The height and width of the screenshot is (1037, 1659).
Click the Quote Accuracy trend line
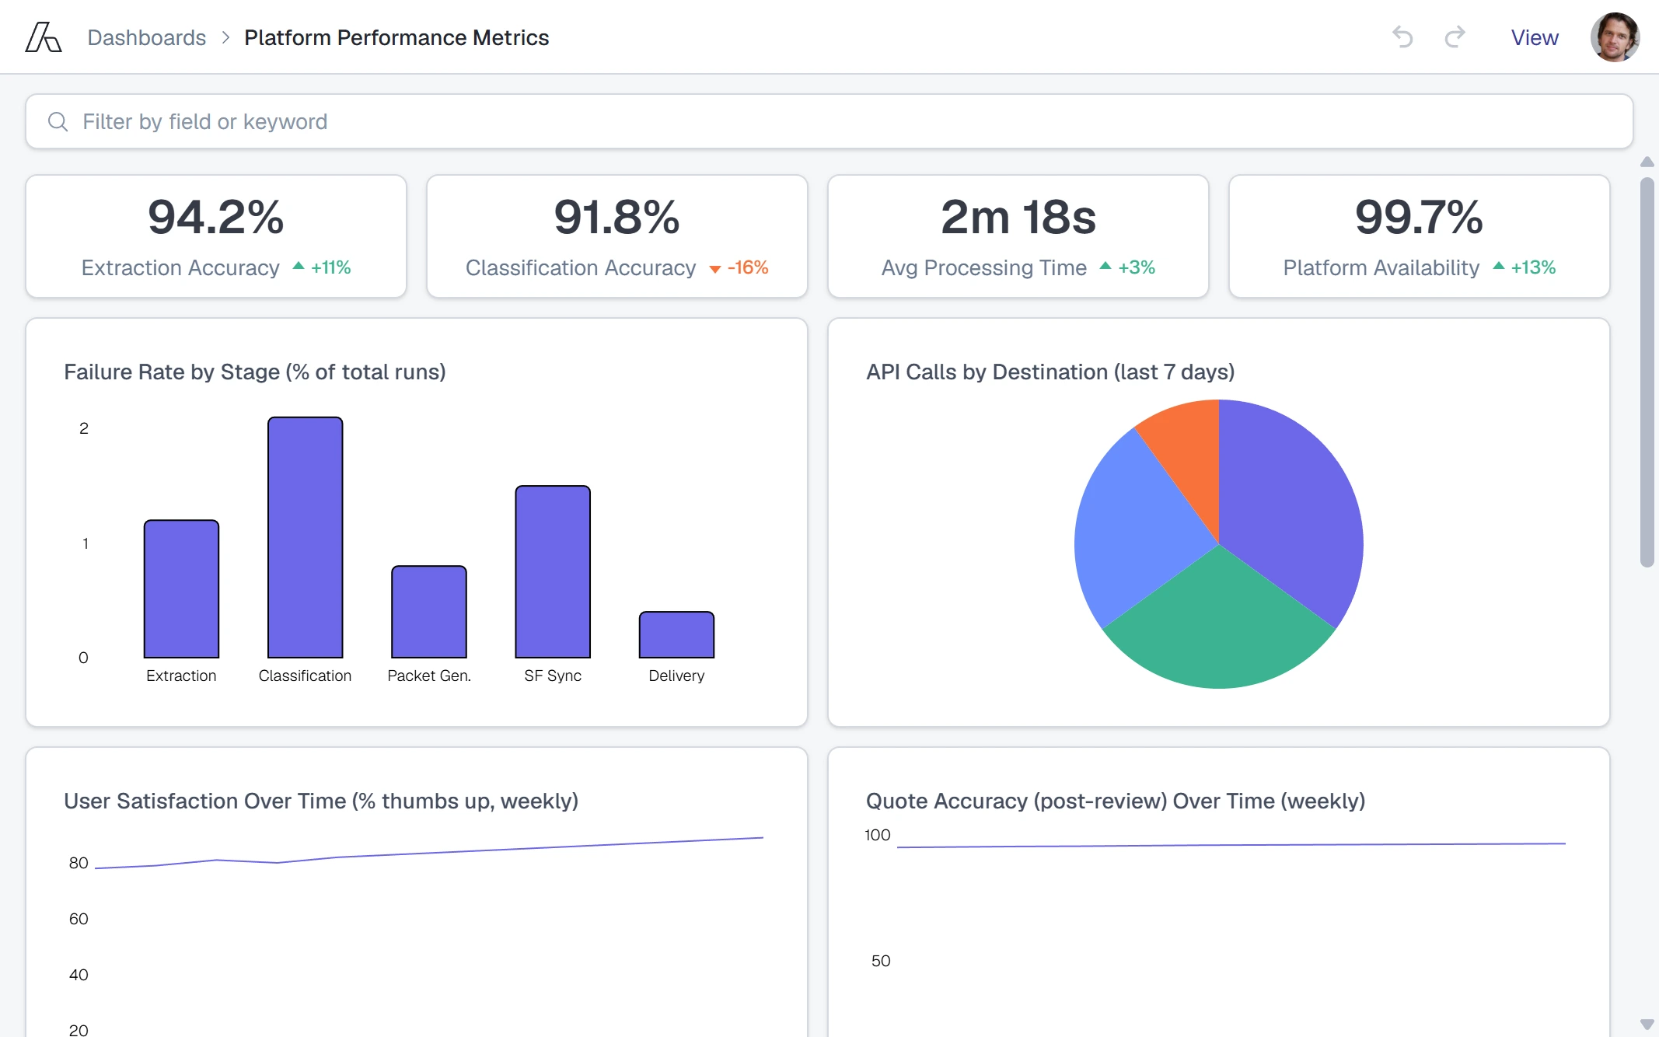[1231, 845]
